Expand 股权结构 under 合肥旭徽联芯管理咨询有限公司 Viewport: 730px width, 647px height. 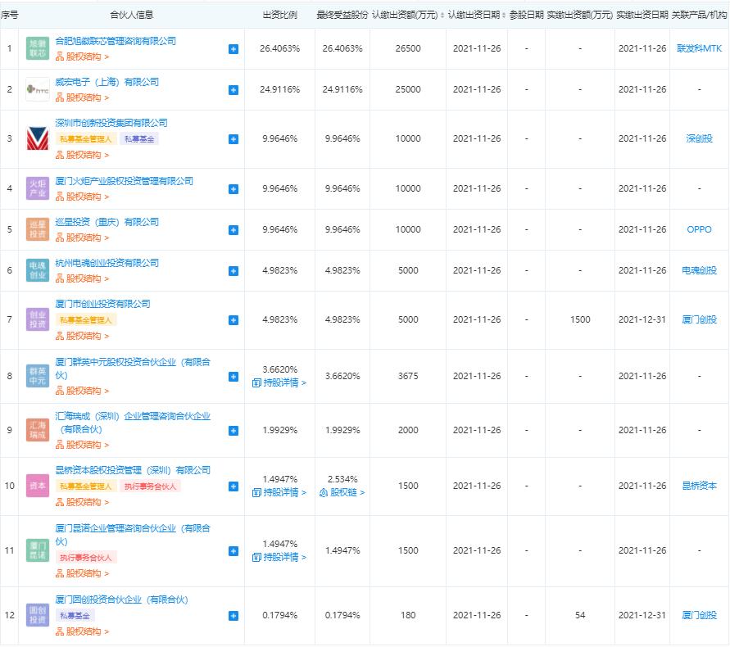(82, 57)
